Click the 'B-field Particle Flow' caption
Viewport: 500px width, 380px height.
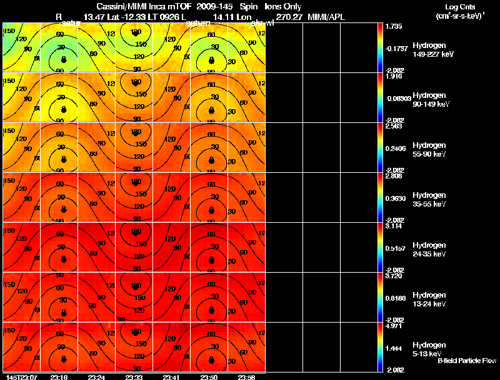click(x=467, y=361)
